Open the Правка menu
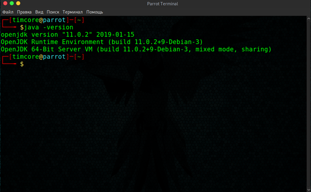This screenshot has height=192, width=311. tap(24, 12)
